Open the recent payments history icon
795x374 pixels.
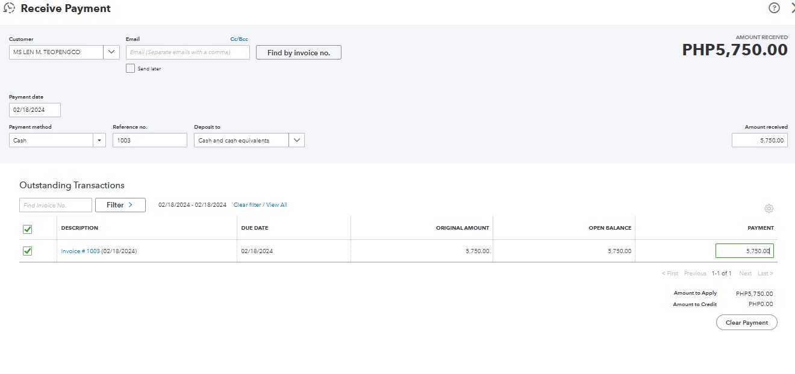[x=9, y=8]
